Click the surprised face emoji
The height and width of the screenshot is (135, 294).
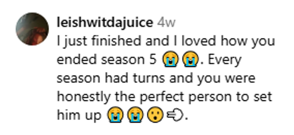(155, 114)
